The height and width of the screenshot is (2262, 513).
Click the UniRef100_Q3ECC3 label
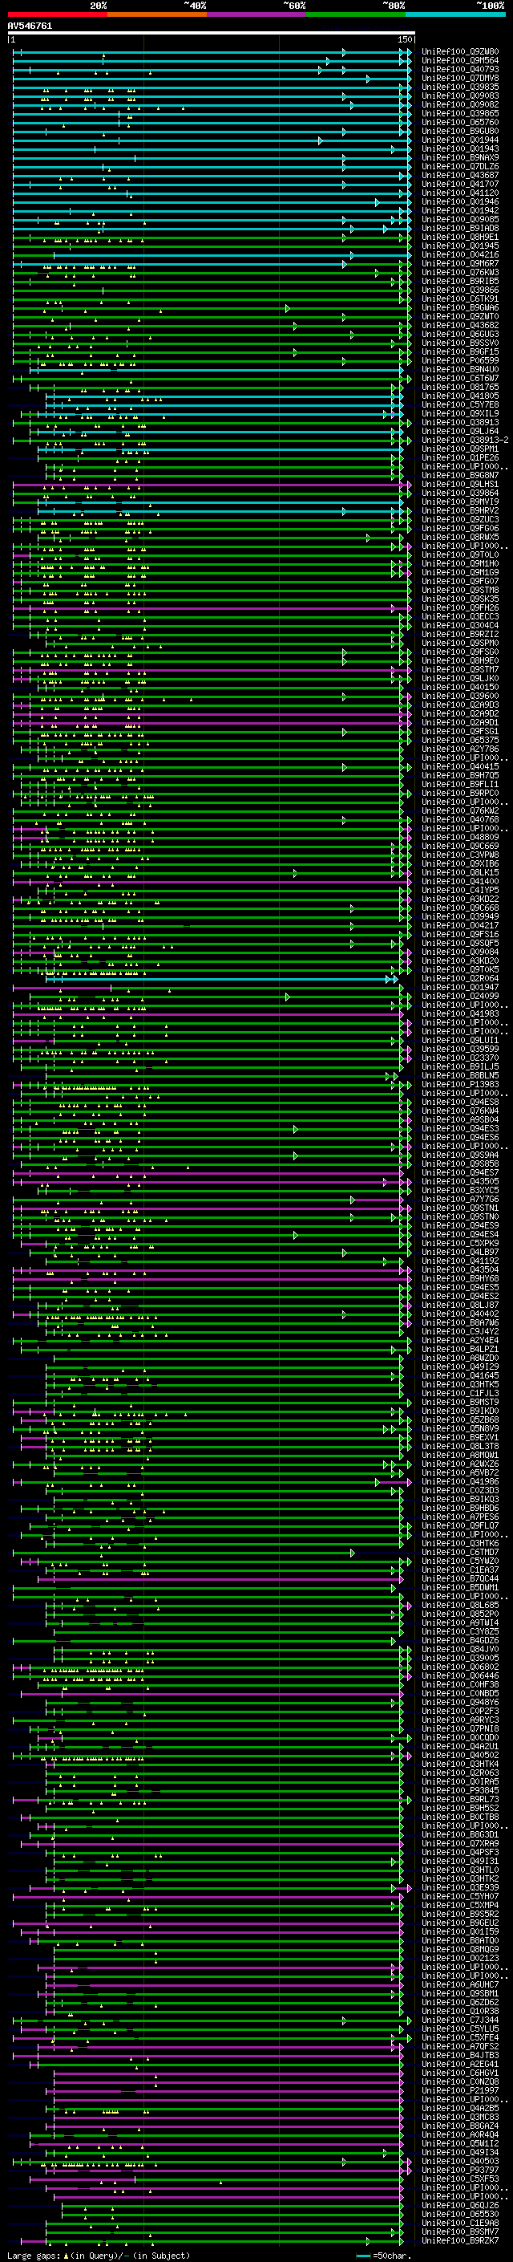[x=459, y=616]
